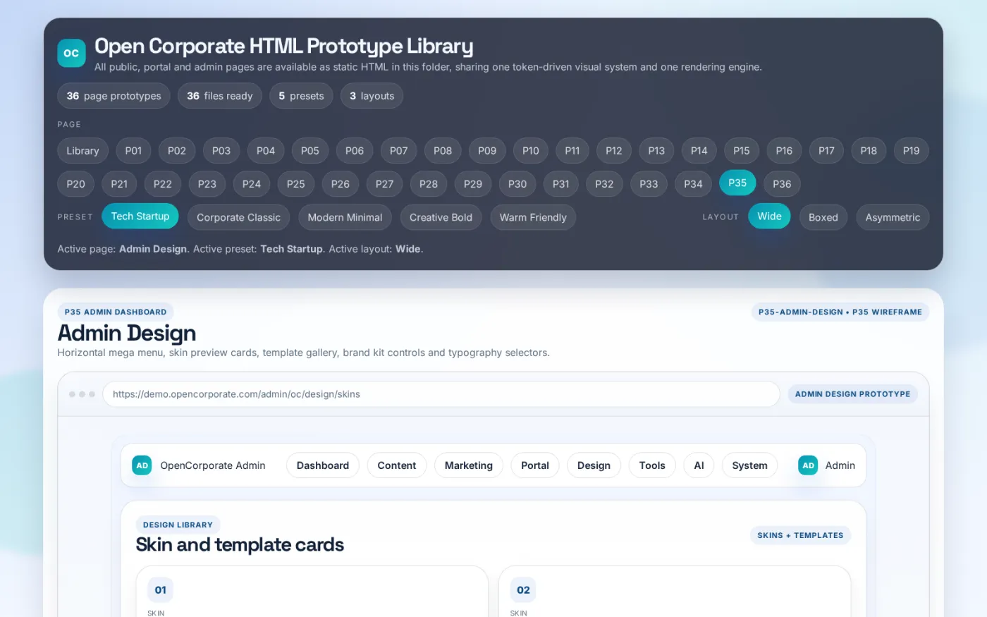Switch to Warm Friendly preset
987x617 pixels.
pos(533,218)
